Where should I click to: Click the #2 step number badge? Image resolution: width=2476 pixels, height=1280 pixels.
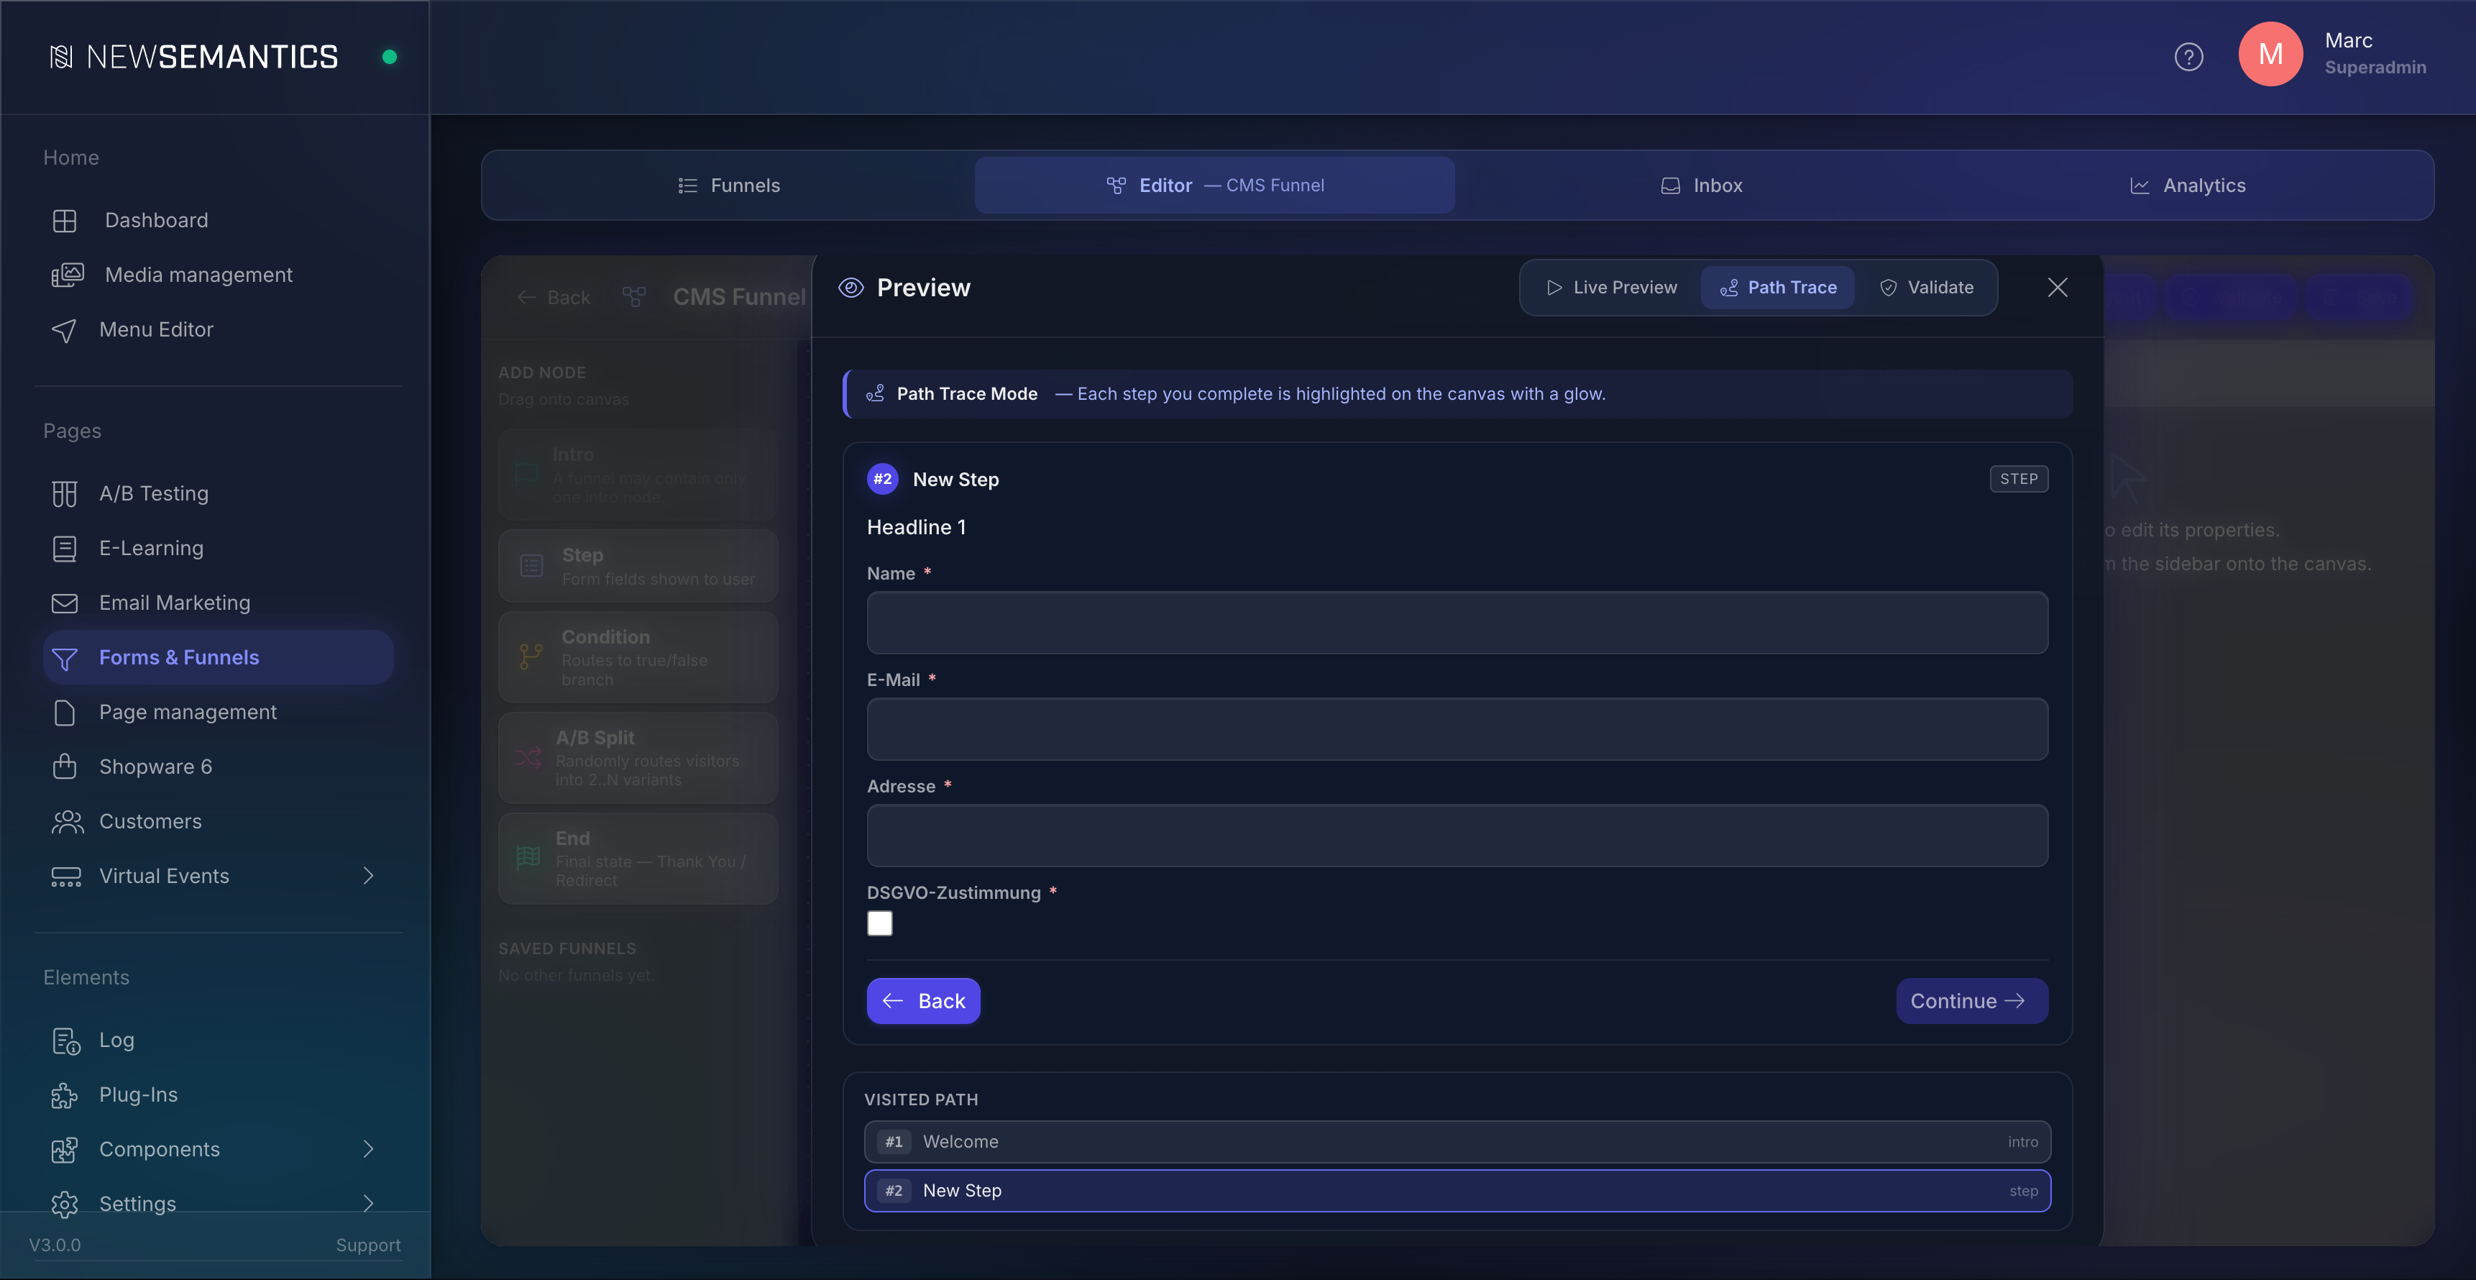882,479
